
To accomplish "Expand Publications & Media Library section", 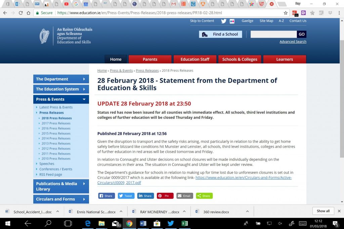I will [61, 186].
